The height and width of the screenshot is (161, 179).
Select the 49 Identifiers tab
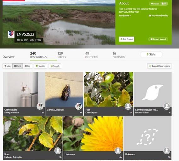coord(92,55)
